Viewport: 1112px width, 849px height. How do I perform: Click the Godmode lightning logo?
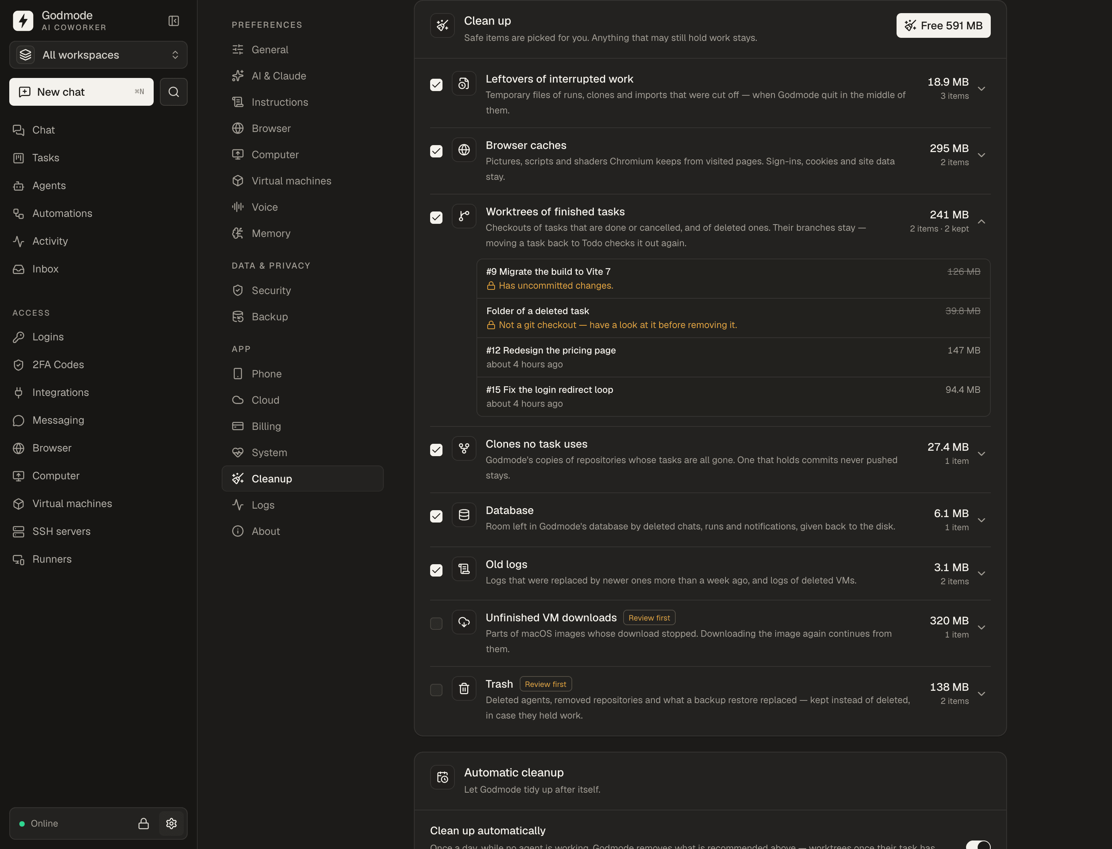click(x=23, y=21)
